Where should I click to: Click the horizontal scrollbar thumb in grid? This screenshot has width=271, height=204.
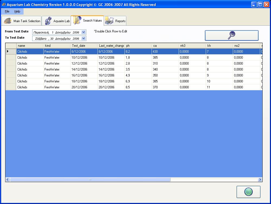pos(90,179)
